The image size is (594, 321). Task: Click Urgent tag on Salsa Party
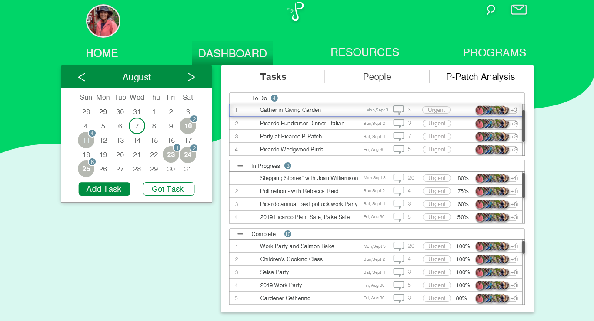pyautogui.click(x=437, y=272)
